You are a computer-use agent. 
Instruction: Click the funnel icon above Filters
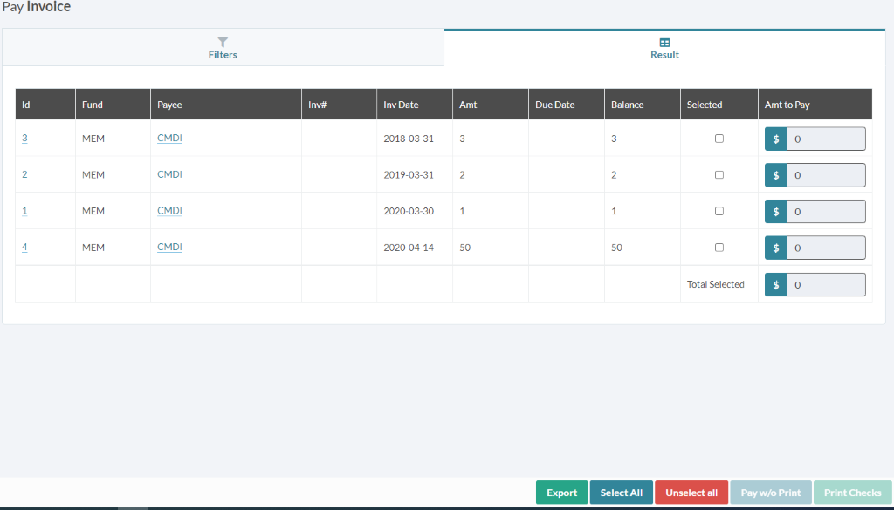pyautogui.click(x=223, y=42)
